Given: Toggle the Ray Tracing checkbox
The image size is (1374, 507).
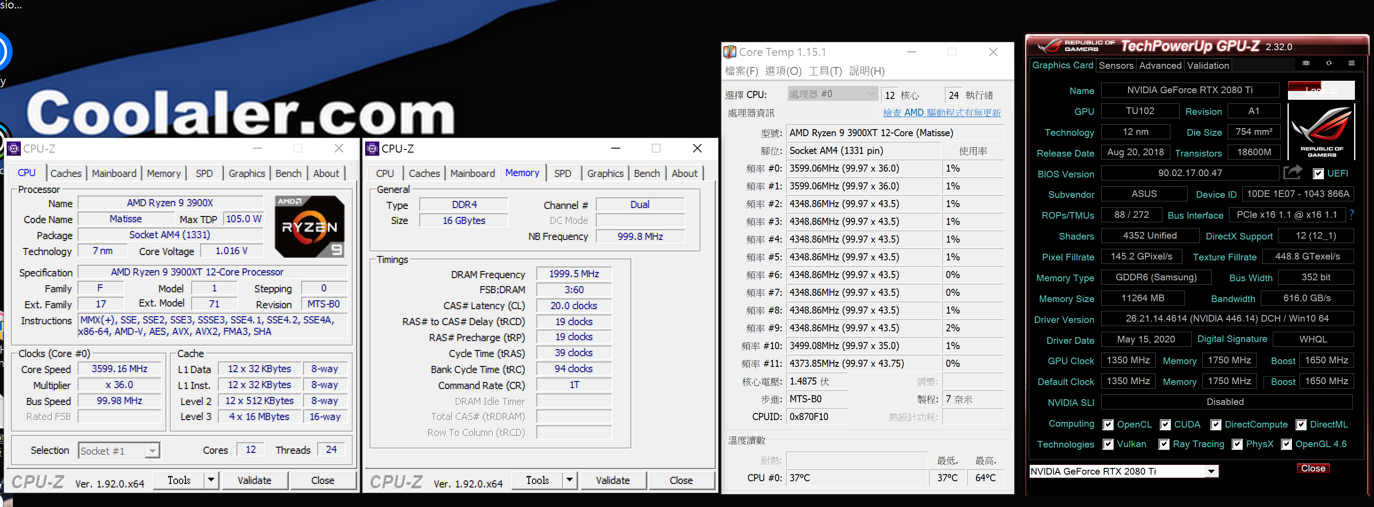Looking at the screenshot, I should [x=1164, y=444].
